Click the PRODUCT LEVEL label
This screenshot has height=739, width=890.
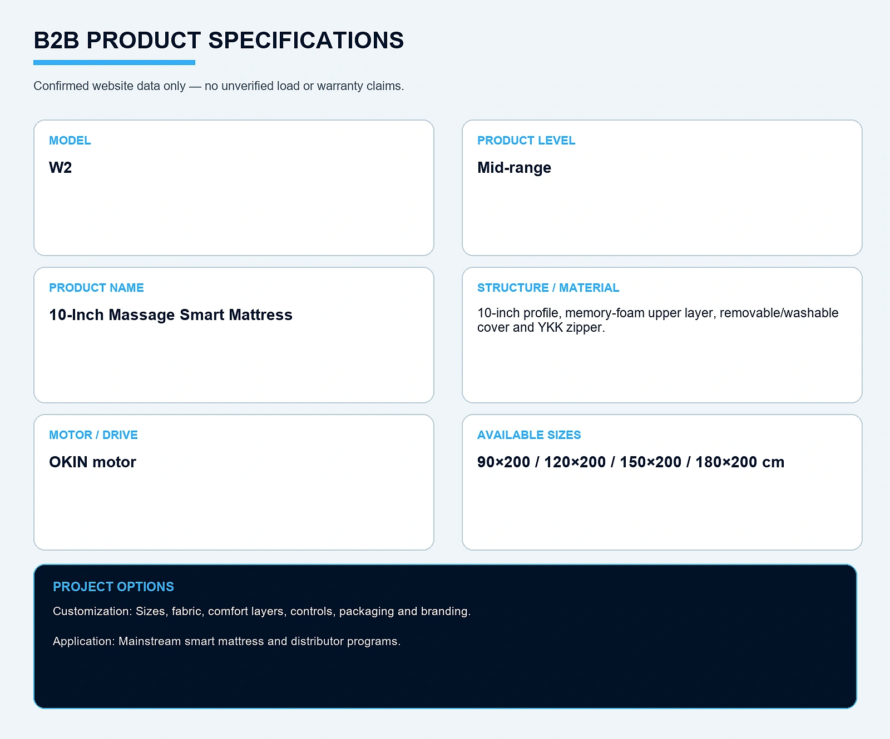[x=526, y=141]
